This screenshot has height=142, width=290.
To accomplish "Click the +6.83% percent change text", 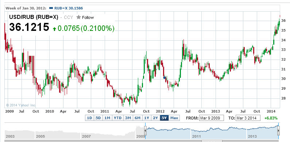I will click(271, 118).
